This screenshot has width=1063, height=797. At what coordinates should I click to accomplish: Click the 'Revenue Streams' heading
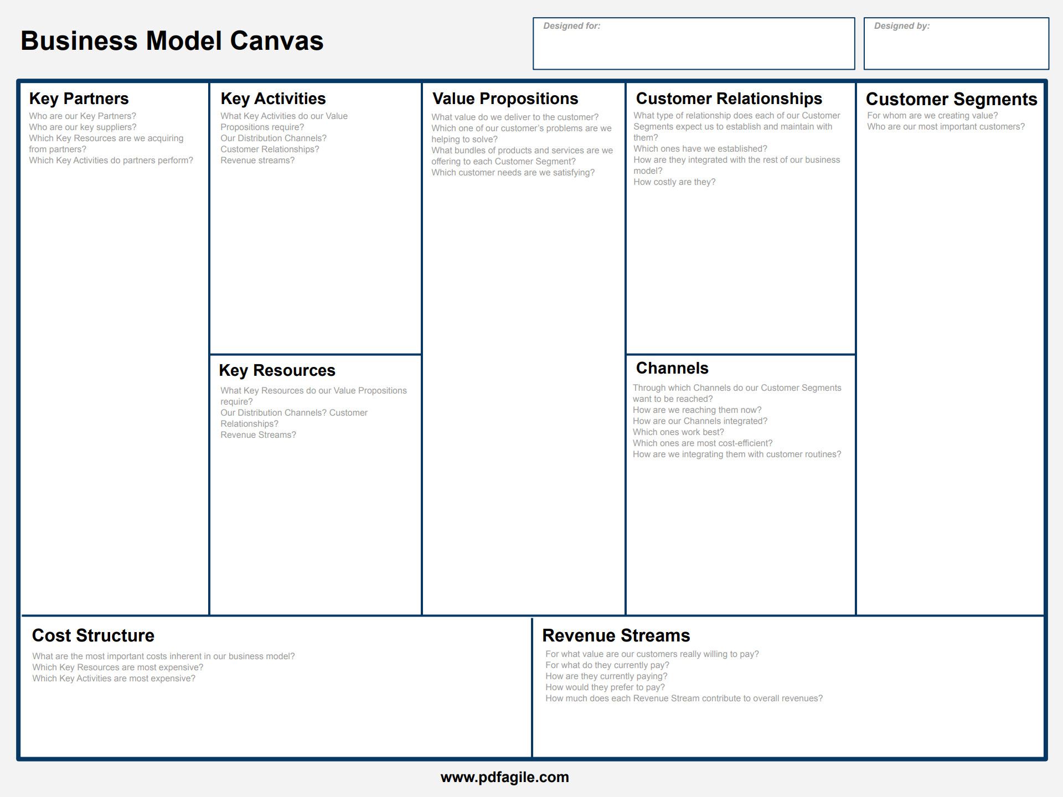coord(616,635)
